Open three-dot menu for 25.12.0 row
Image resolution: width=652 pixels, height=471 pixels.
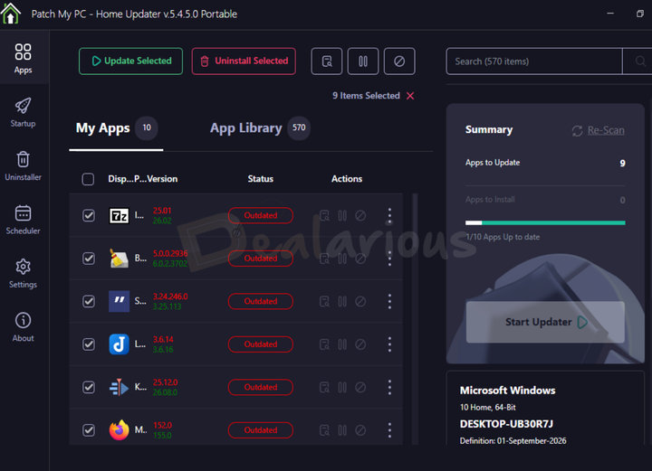(389, 388)
